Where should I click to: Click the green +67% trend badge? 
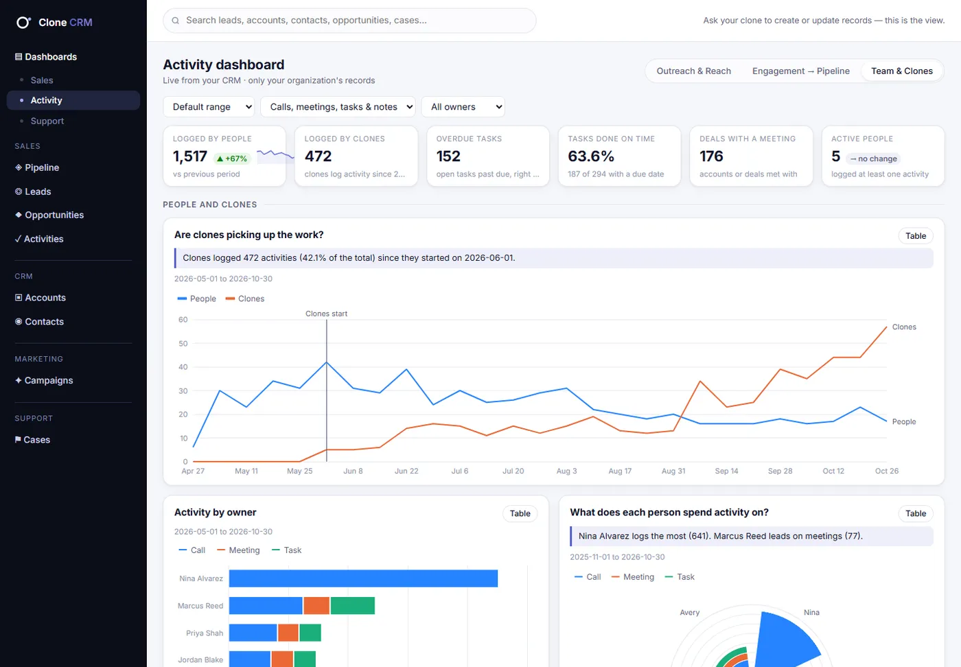coord(232,159)
